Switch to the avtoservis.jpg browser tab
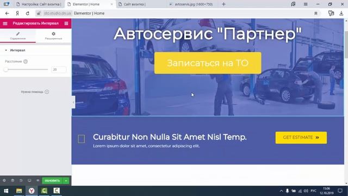This screenshot has width=348, height=196. [x=191, y=4]
